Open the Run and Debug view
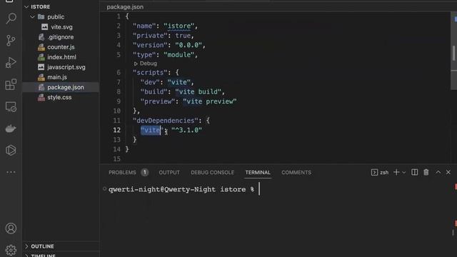Viewport: 457px width, 257px height. (x=11, y=62)
